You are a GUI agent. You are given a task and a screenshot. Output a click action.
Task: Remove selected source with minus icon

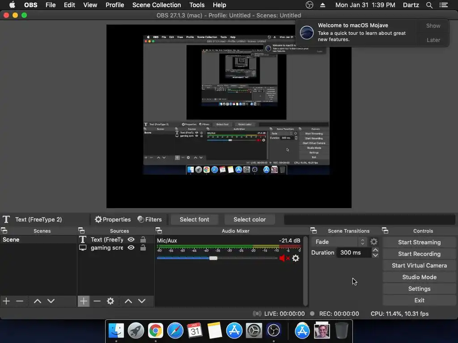(97, 301)
